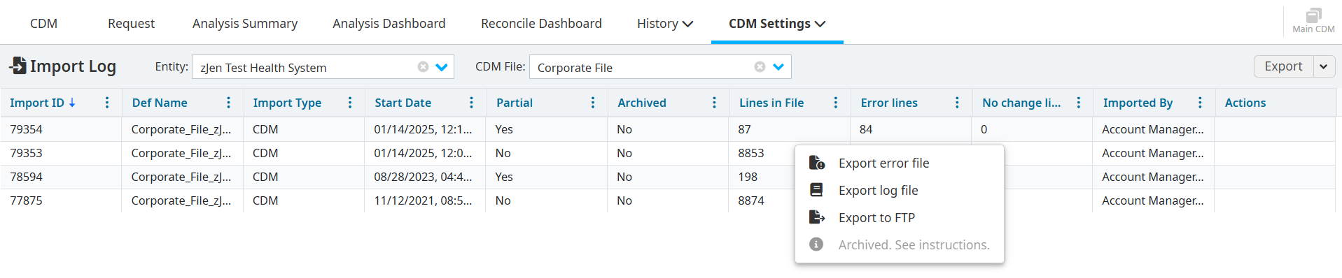Click Lines in File value 8853
This screenshot has width=1342, height=278.
pos(751,153)
